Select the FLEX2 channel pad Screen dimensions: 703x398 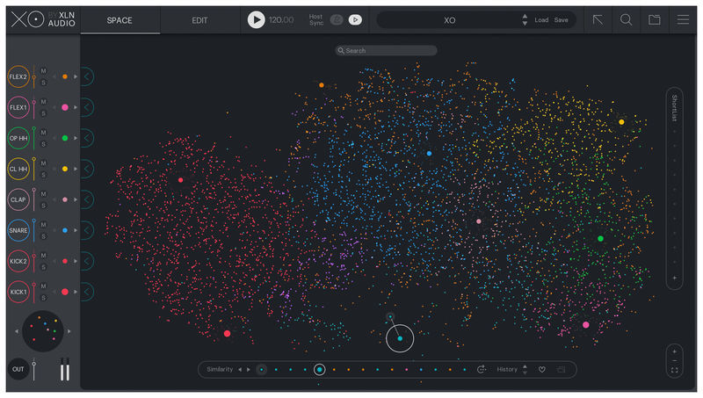[x=18, y=76]
